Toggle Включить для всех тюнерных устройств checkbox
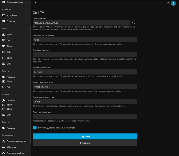This screenshot has width=179, height=156. 35,128
